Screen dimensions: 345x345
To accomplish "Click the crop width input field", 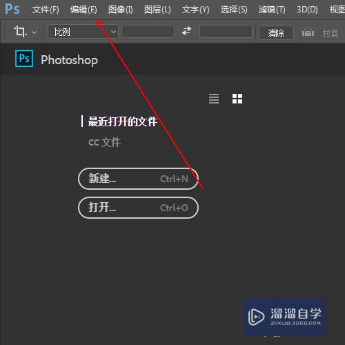I will point(148,32).
